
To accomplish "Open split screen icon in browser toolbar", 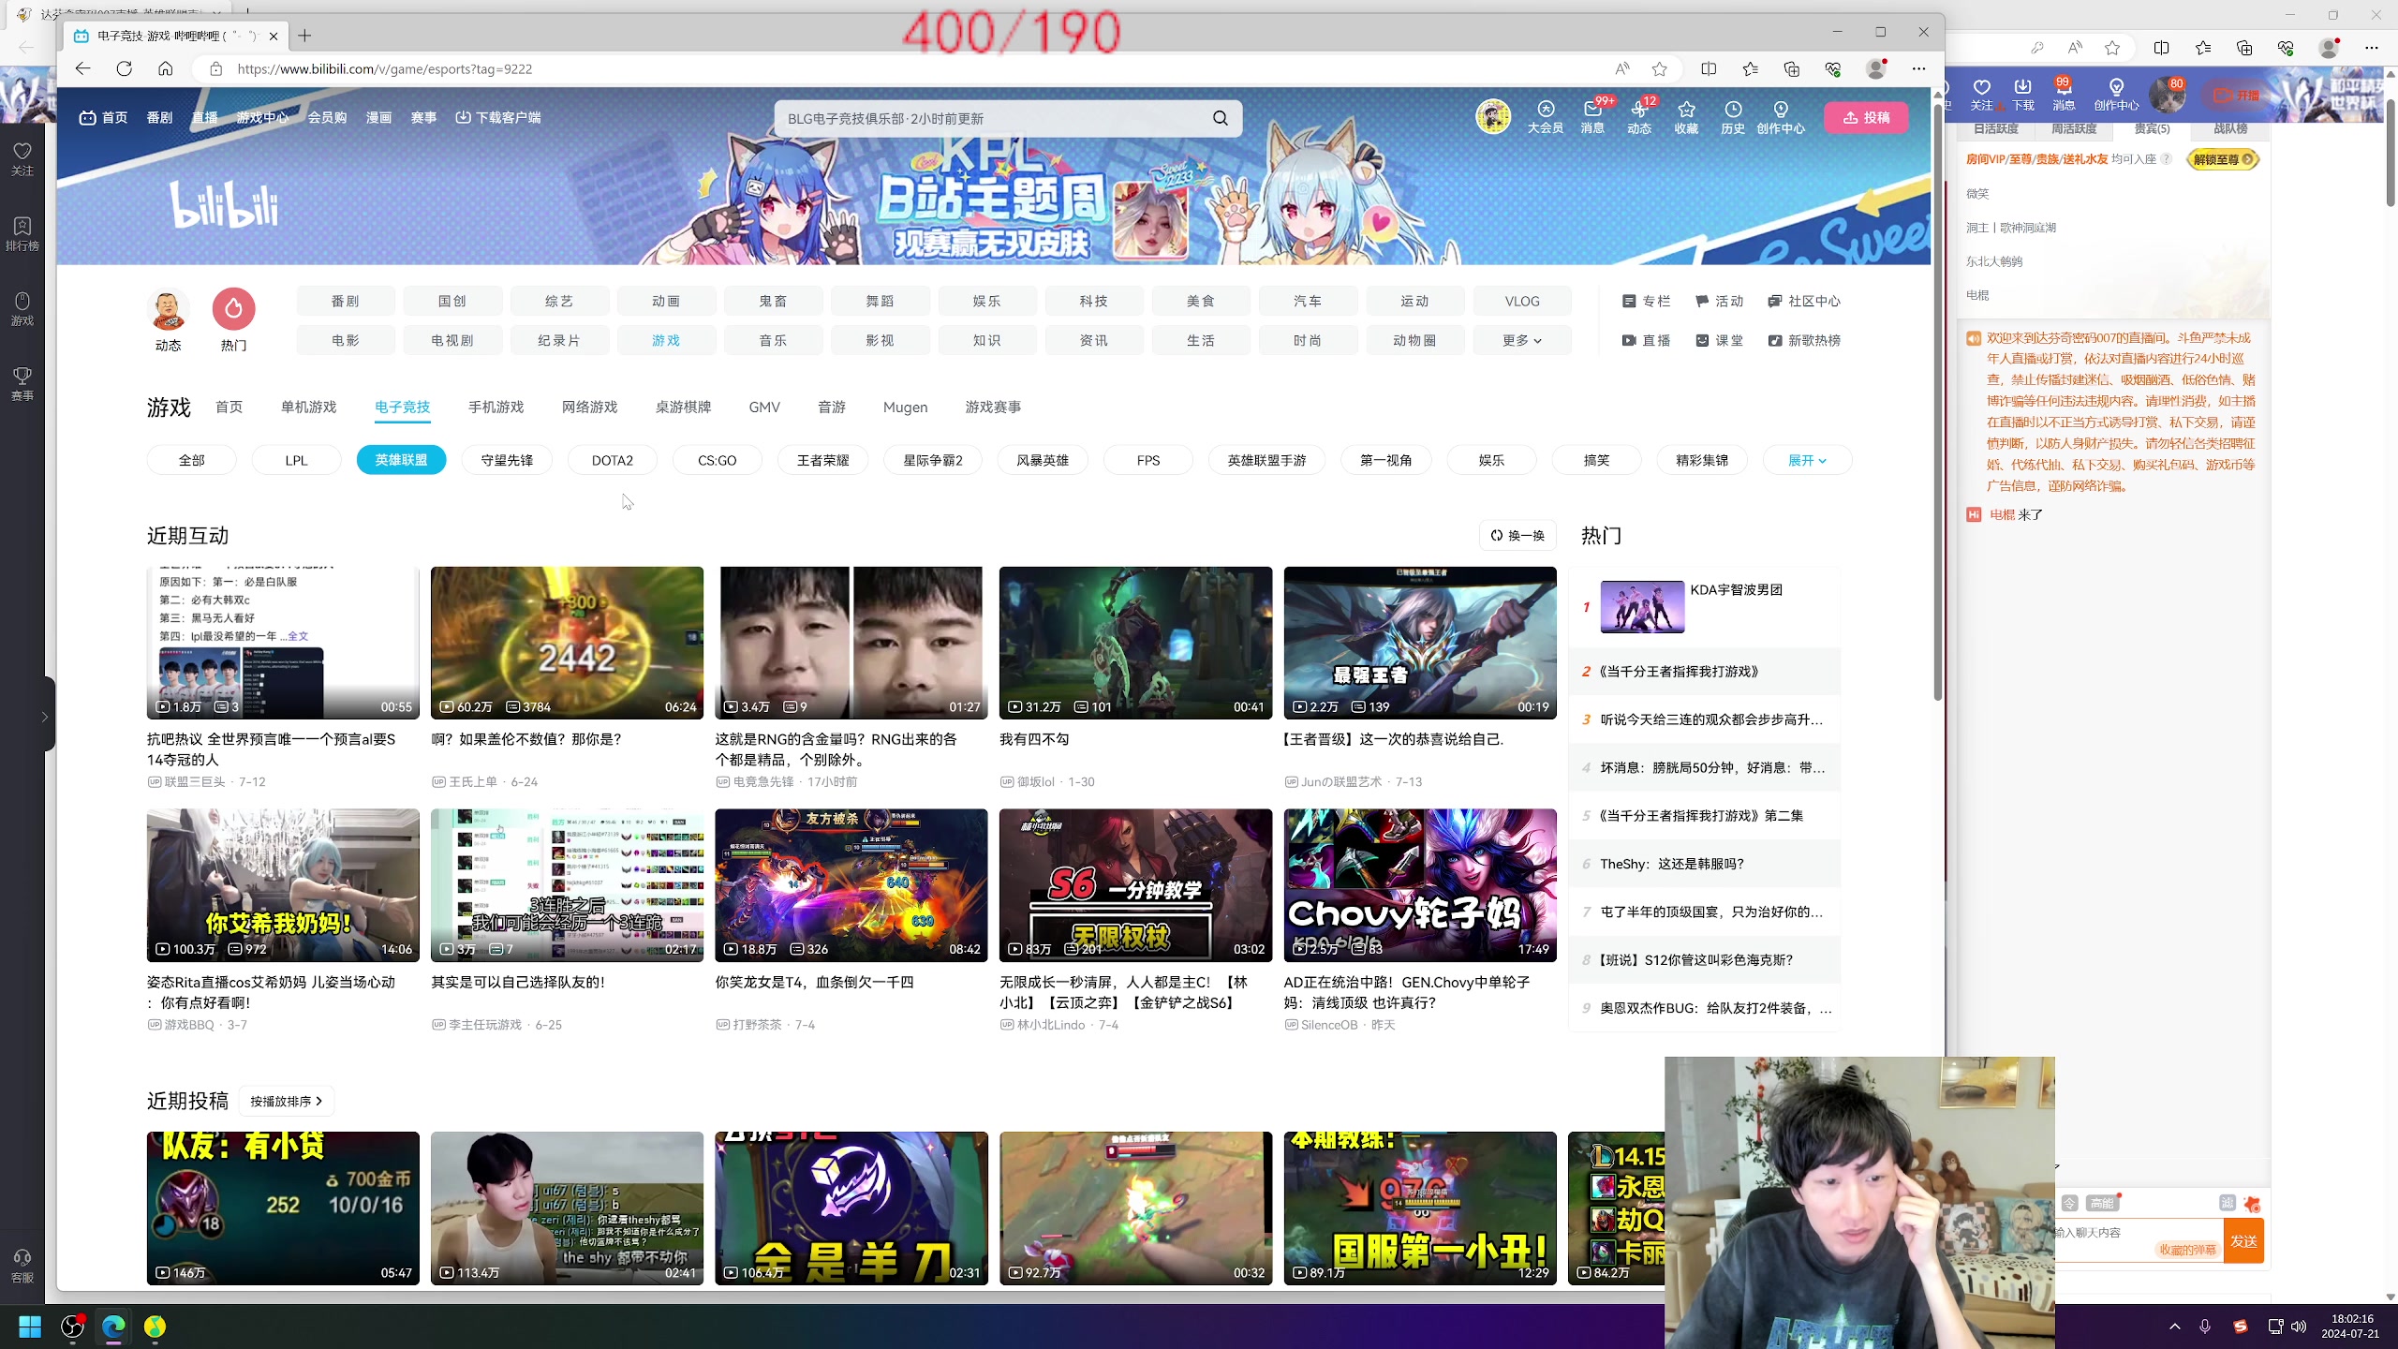I will click(x=1709, y=68).
